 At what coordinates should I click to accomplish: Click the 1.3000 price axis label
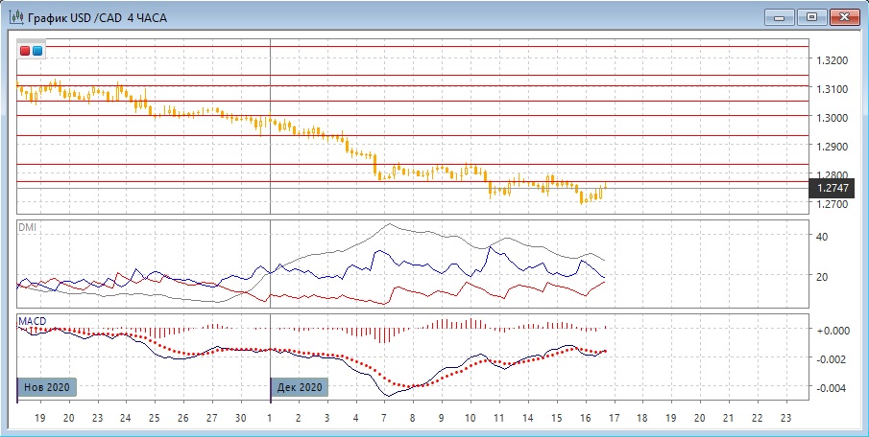pos(832,118)
